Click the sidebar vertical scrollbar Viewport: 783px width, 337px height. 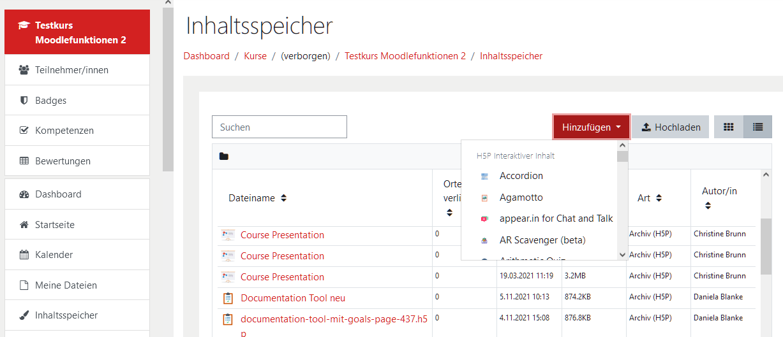(168, 89)
